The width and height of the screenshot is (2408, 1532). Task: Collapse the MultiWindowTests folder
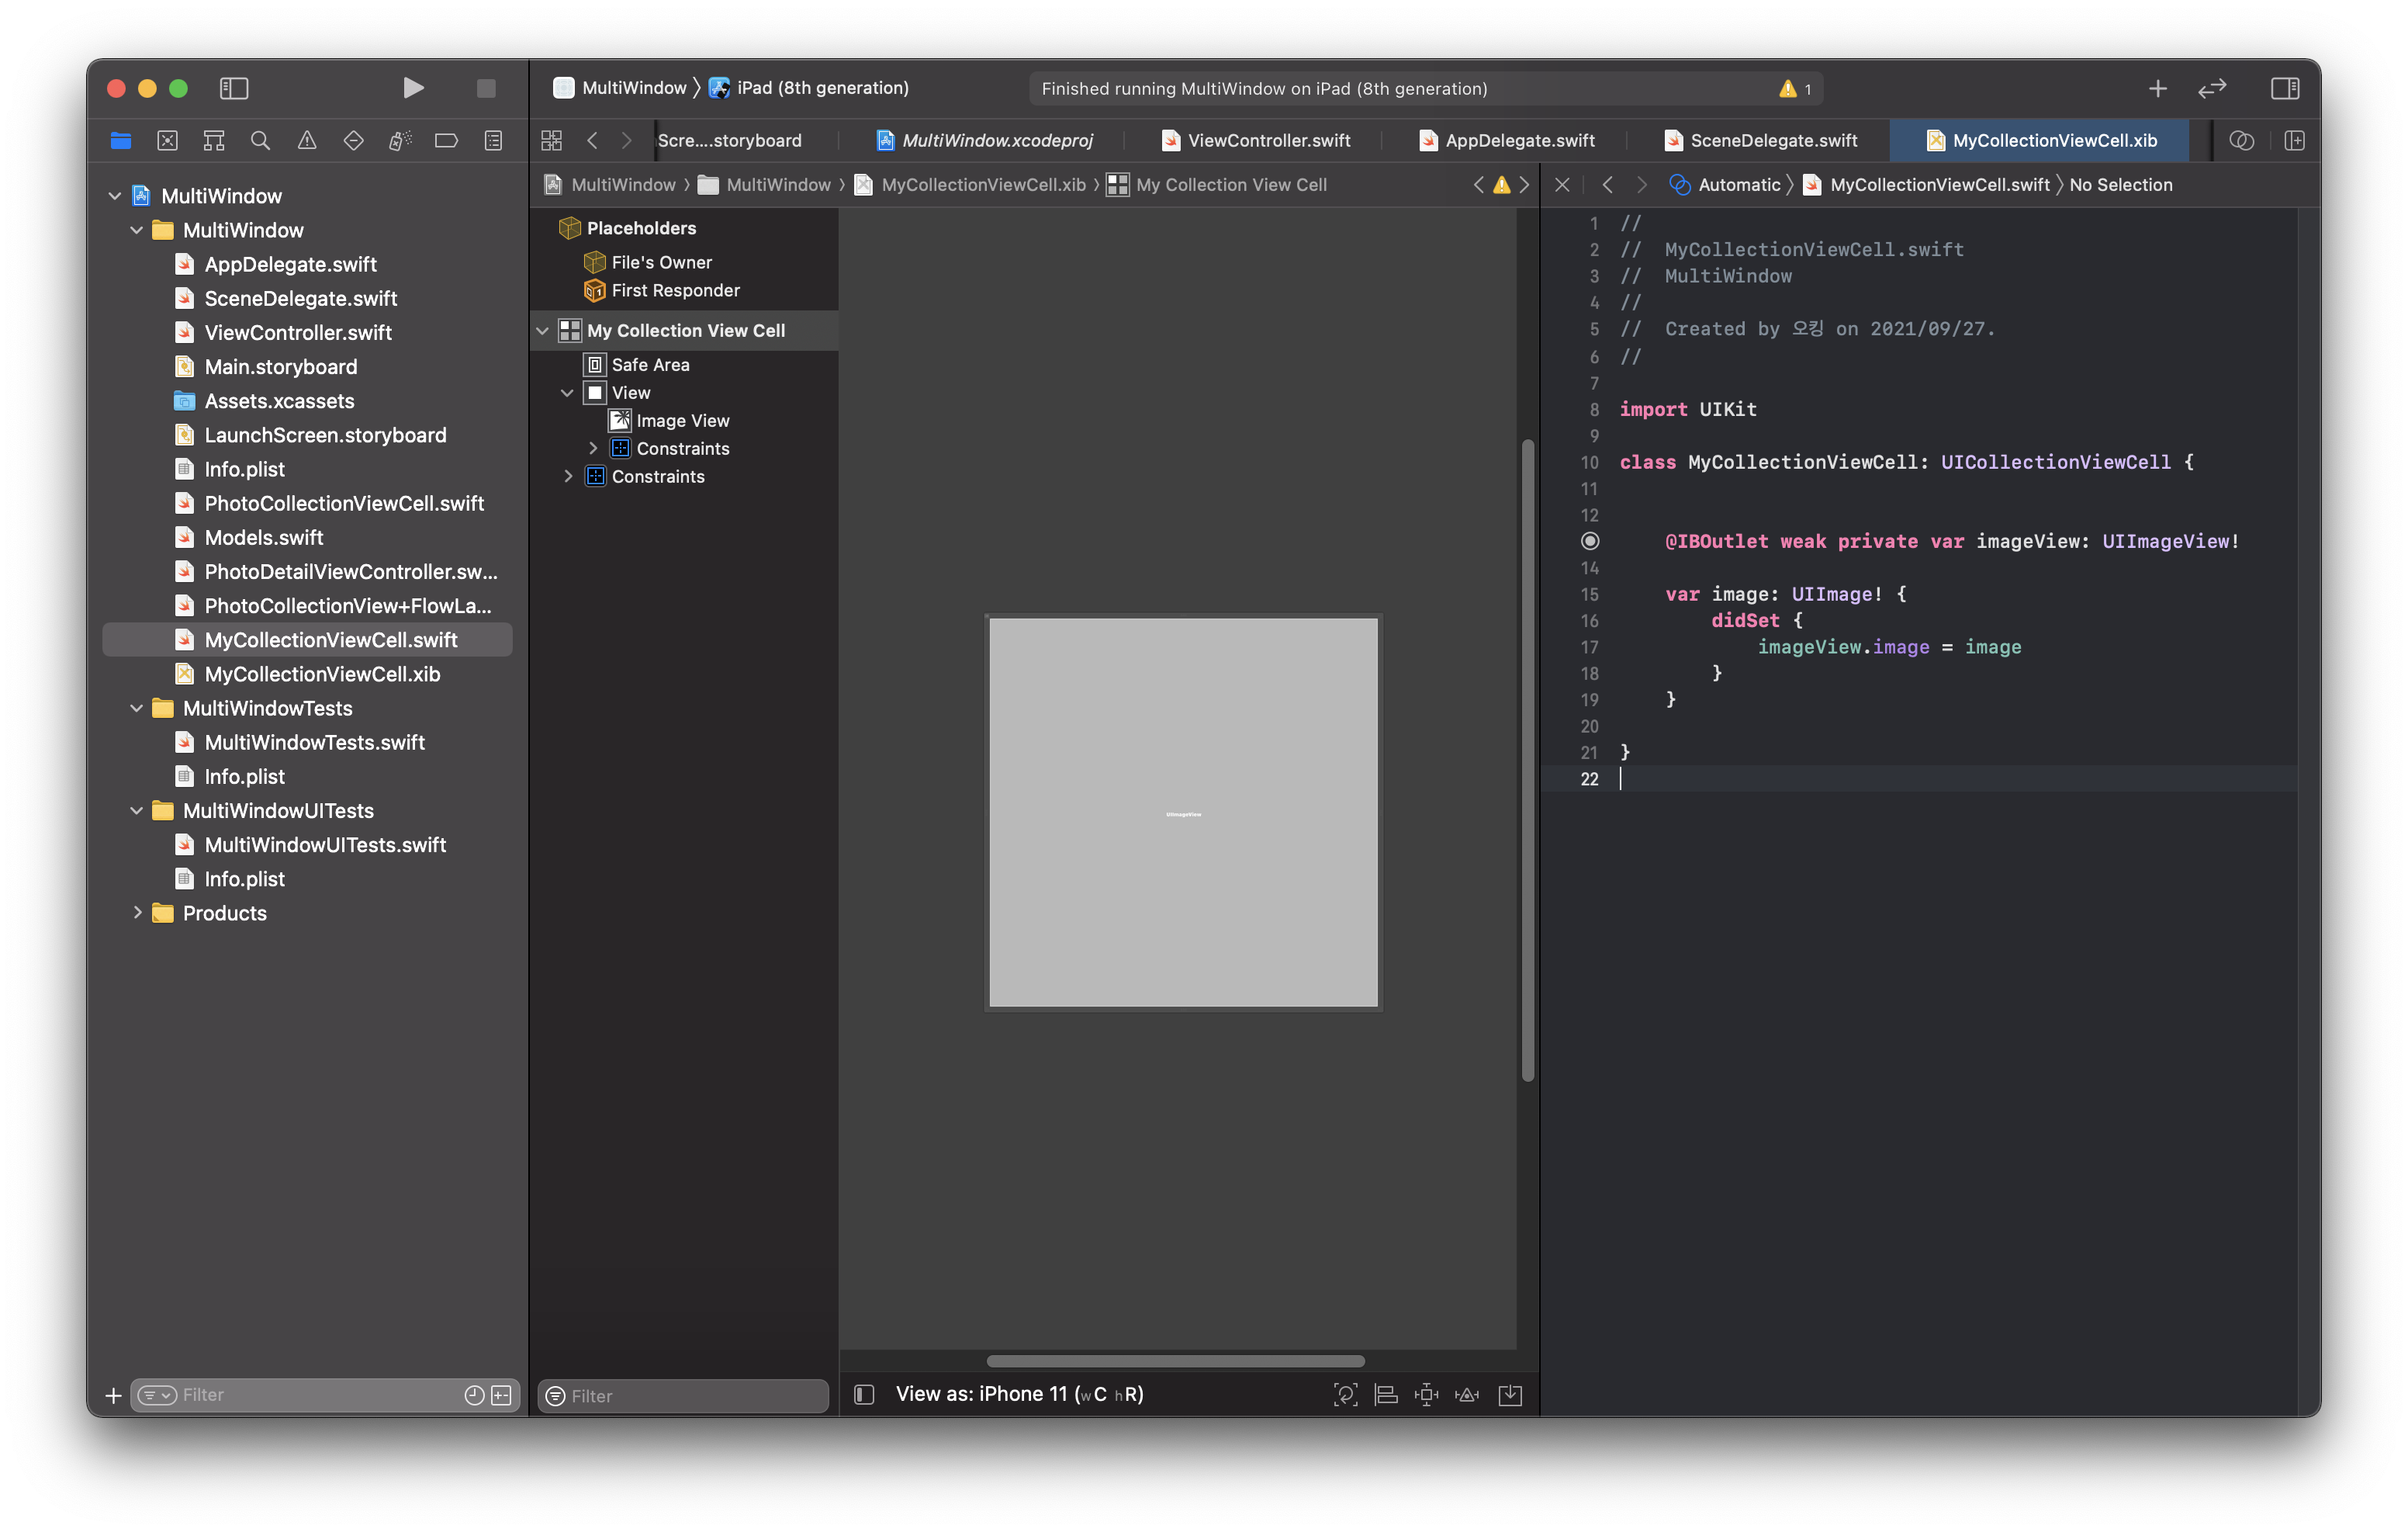137,709
